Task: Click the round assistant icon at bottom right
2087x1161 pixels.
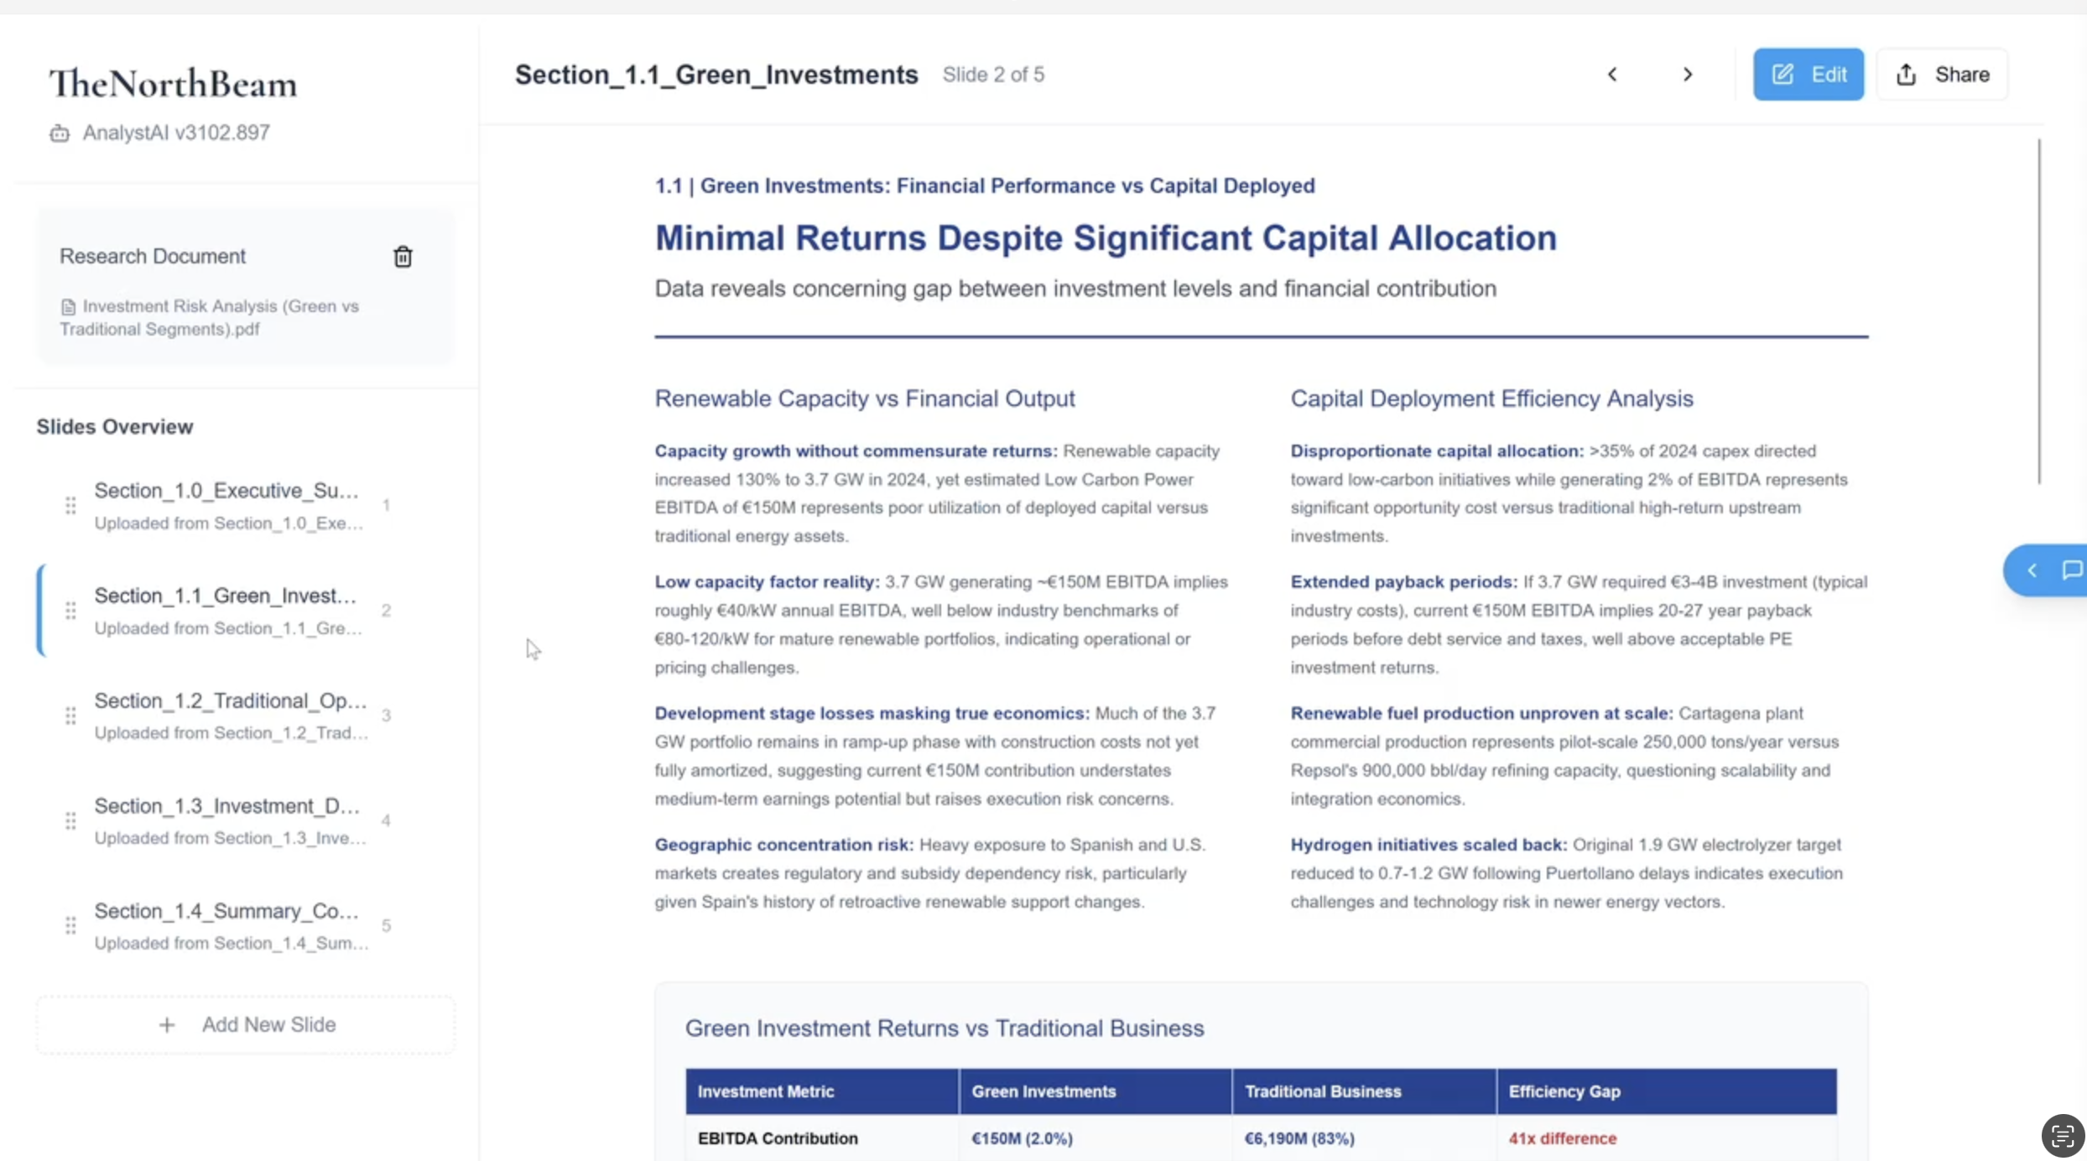Action: pos(2062,1136)
